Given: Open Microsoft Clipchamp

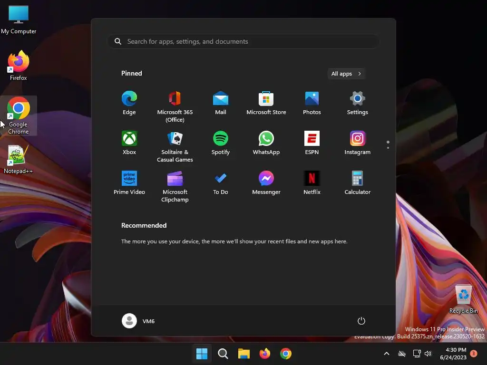Looking at the screenshot, I should click(x=175, y=187).
